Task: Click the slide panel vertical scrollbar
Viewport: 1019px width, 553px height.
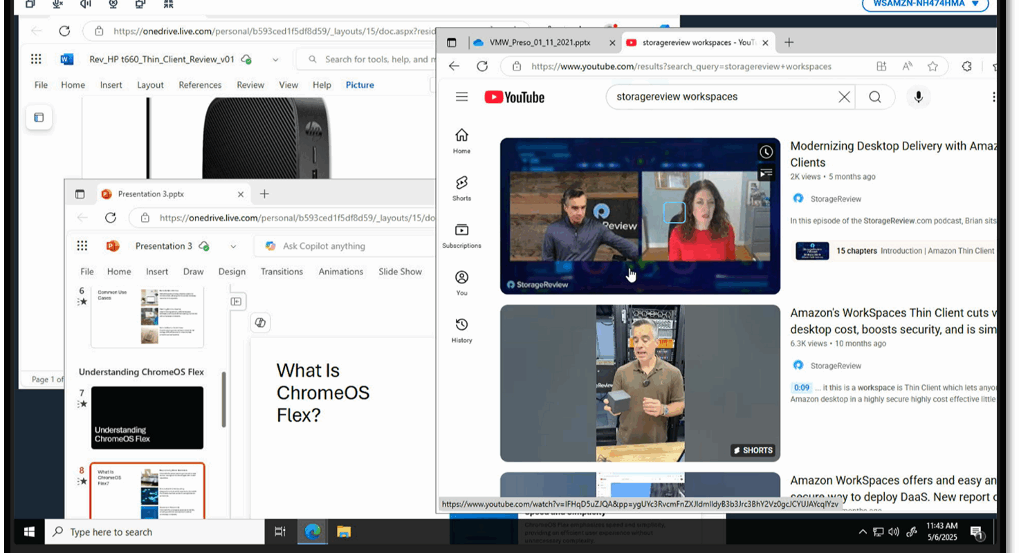Action: tap(223, 400)
